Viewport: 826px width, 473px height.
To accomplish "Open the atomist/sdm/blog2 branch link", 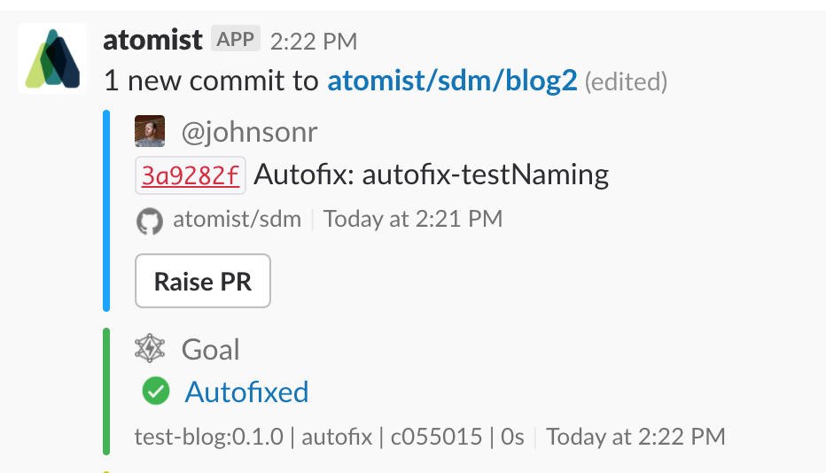I will (x=452, y=81).
